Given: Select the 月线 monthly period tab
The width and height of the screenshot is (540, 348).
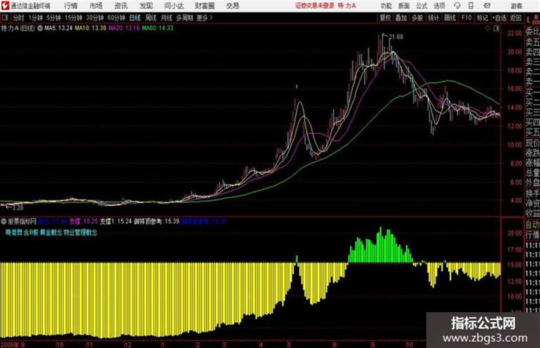Looking at the screenshot, I should tap(167, 18).
